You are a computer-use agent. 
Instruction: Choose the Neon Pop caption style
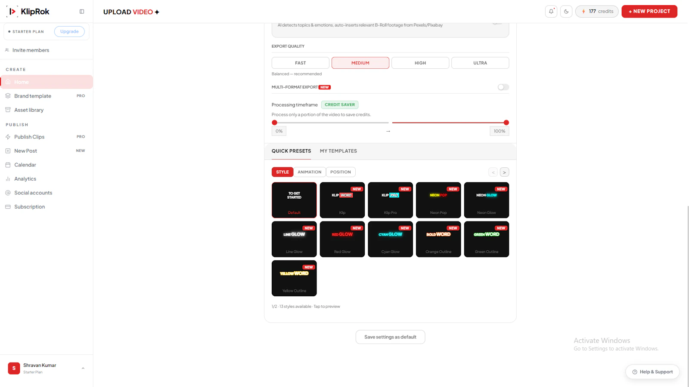coord(438,200)
